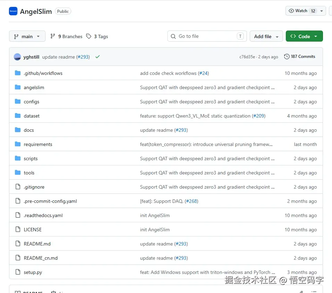Click the folder icon for scripts
This screenshot has width=332, height=293.
pos(18,158)
